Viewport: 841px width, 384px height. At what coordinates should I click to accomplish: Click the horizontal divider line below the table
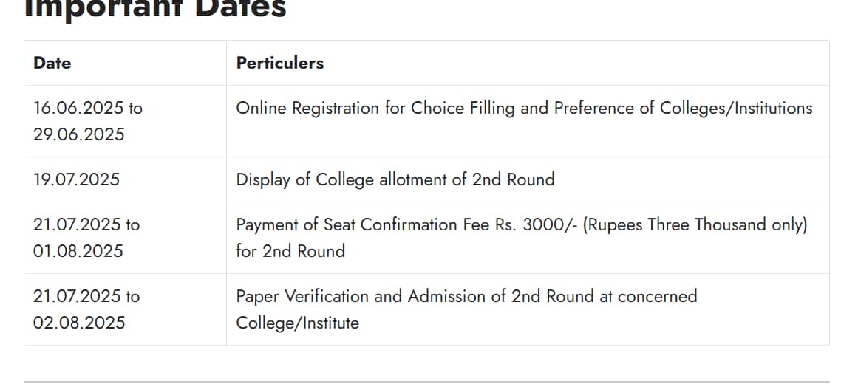coord(426,382)
